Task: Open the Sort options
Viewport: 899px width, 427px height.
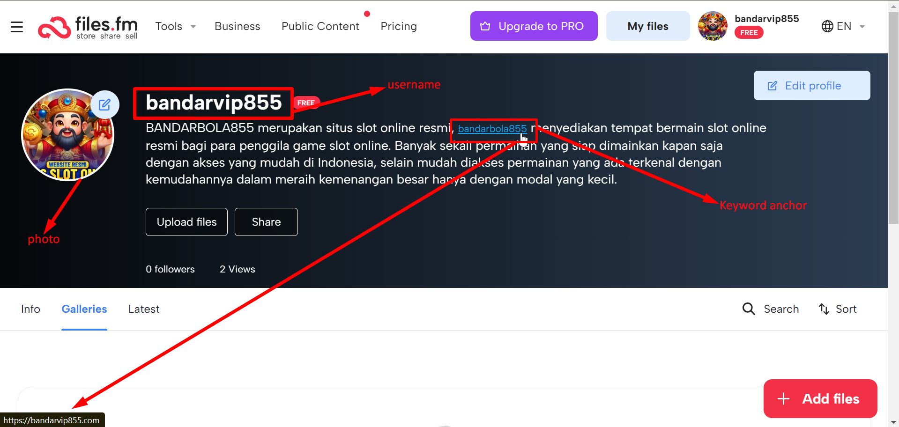Action: coord(838,309)
